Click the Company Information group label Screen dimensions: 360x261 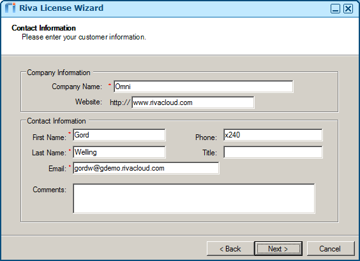pyautogui.click(x=59, y=73)
